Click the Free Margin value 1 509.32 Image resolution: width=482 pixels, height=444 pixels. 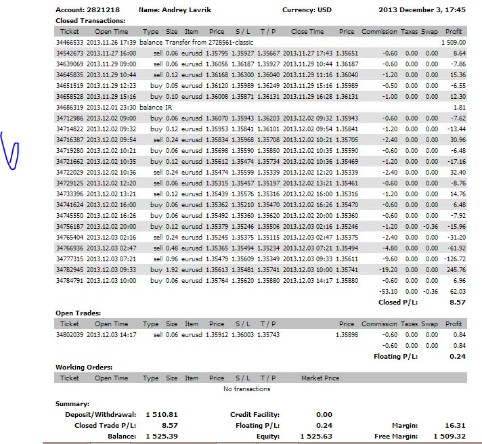(450, 437)
